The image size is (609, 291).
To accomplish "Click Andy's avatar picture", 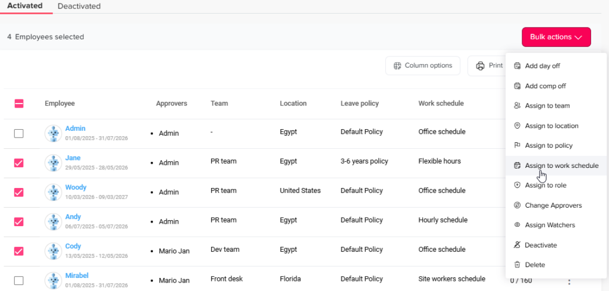I will click(53, 222).
